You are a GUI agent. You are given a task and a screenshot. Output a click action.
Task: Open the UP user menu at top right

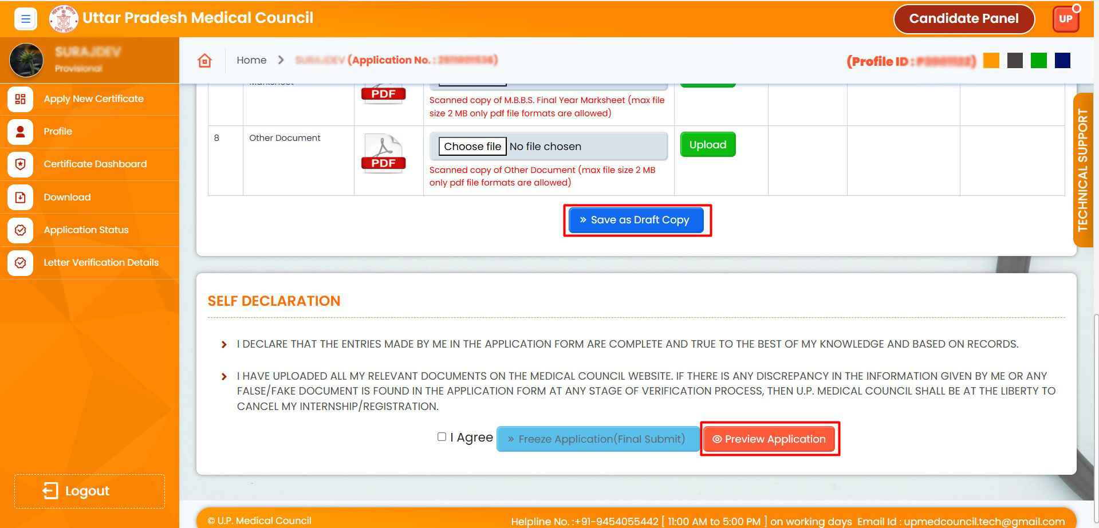(x=1065, y=19)
